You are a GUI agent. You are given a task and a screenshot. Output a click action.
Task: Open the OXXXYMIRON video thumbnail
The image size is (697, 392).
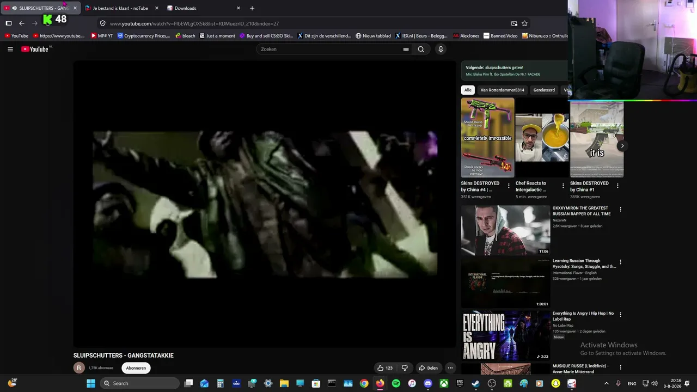[505, 230]
